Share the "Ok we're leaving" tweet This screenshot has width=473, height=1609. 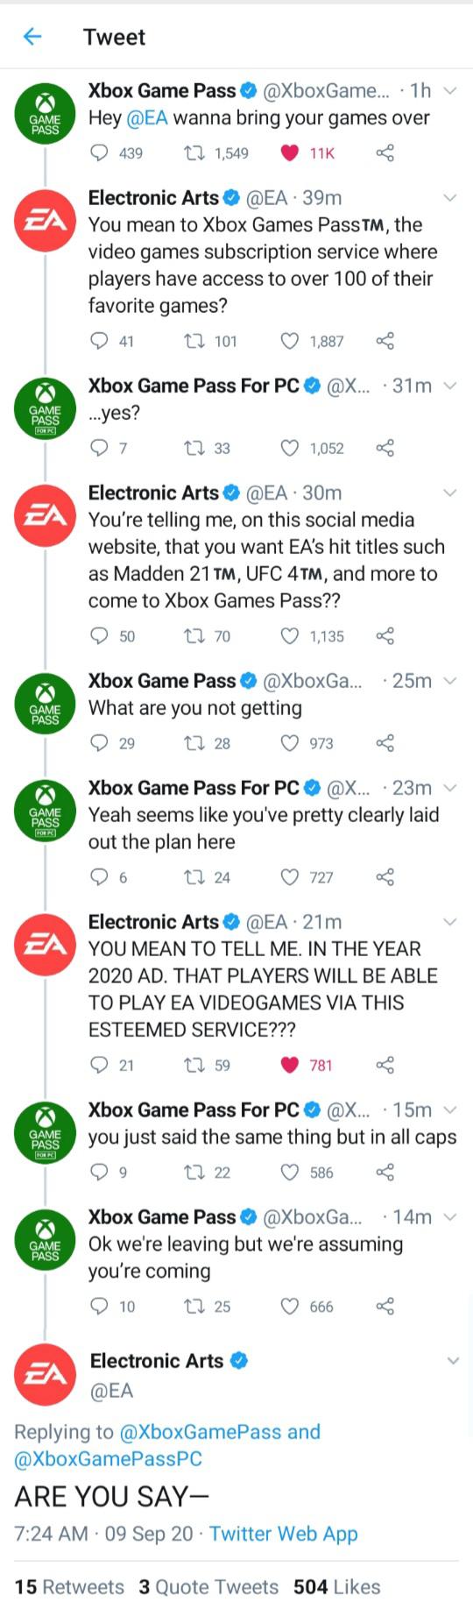coord(385,1307)
